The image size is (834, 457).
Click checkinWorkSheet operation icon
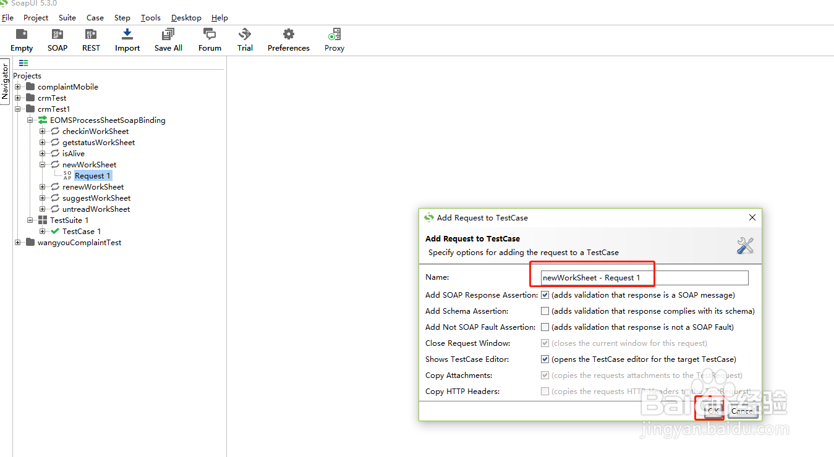[55, 131]
